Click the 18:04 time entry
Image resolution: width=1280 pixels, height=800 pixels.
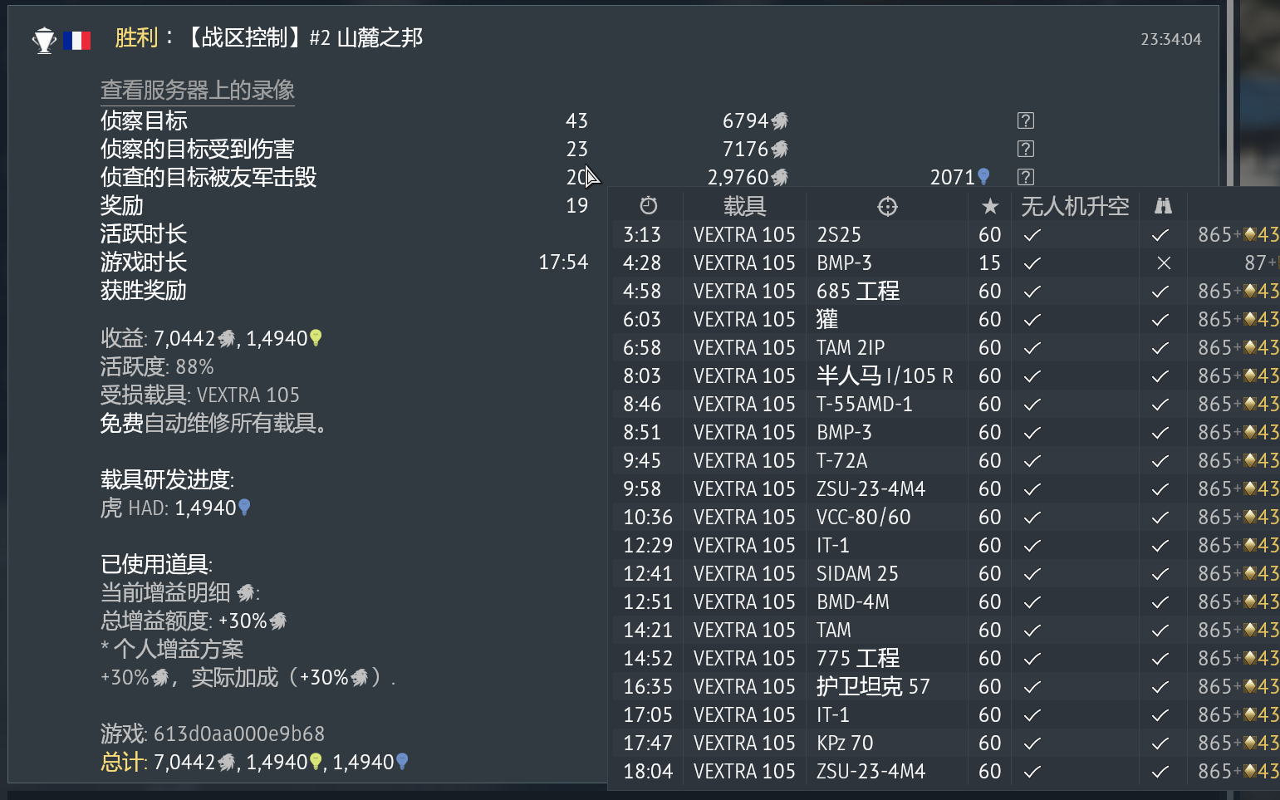(648, 772)
